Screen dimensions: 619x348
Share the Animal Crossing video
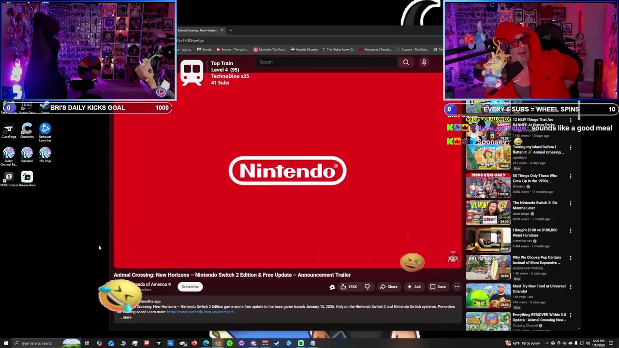click(388, 287)
